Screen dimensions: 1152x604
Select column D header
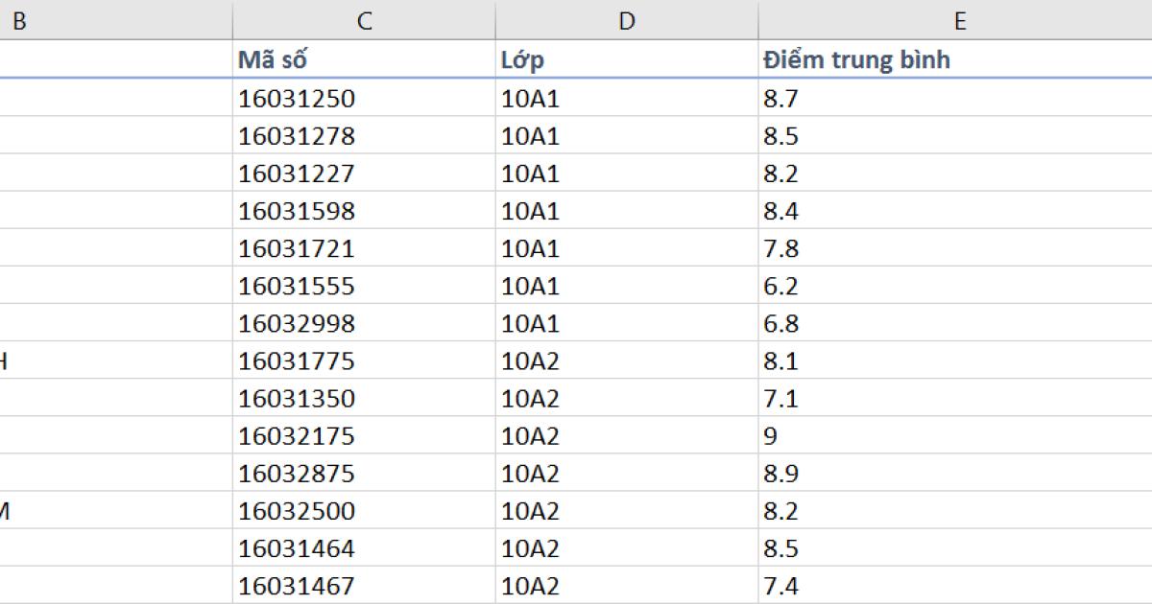627,20
